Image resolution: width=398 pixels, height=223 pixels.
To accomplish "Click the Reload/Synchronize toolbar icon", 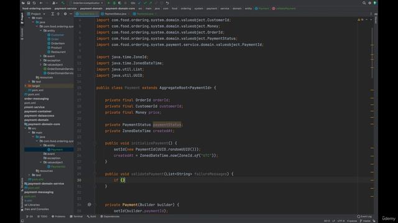I will pyautogui.click(x=34, y=3).
